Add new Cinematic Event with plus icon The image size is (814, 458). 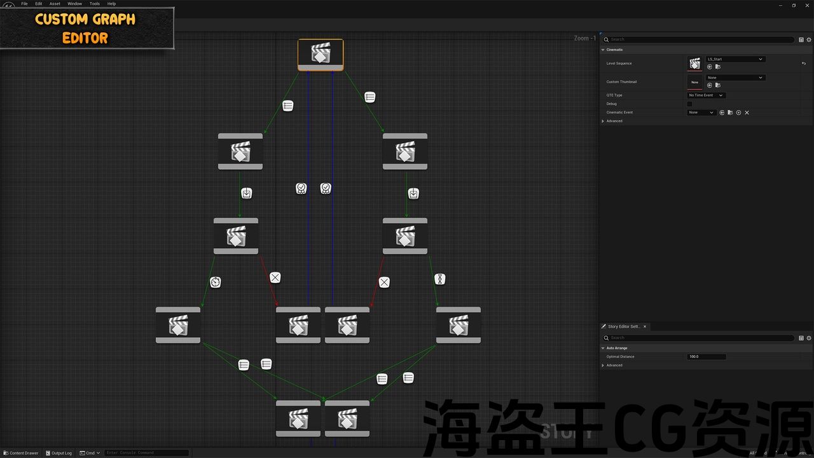coord(738,113)
